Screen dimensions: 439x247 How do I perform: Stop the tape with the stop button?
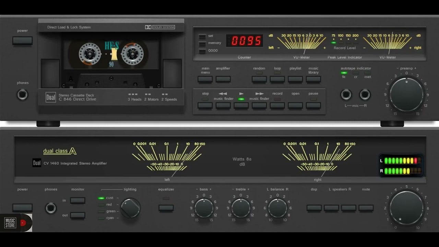click(205, 106)
